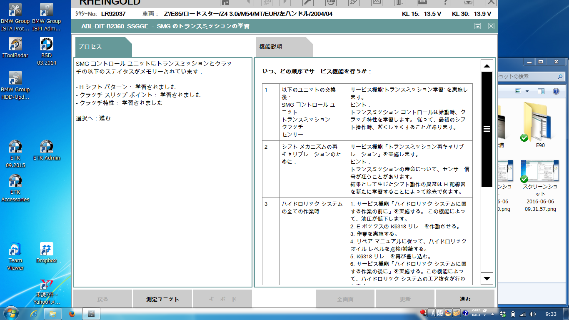The height and width of the screenshot is (320, 569).
Task: Select the 09.31.57.png screenshot in Explorer
Action: [540, 186]
